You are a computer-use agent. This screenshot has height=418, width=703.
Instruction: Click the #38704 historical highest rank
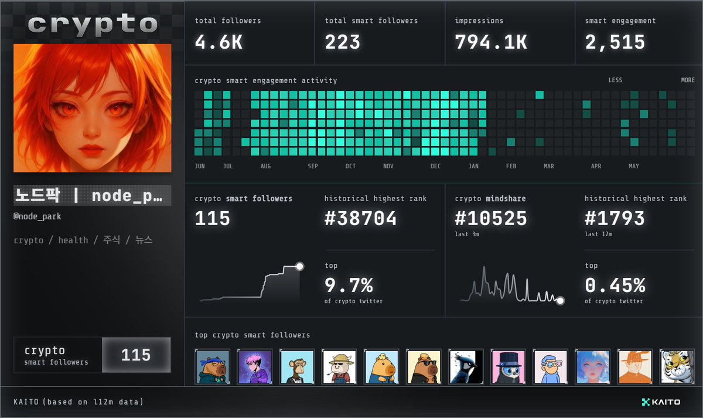pyautogui.click(x=361, y=219)
